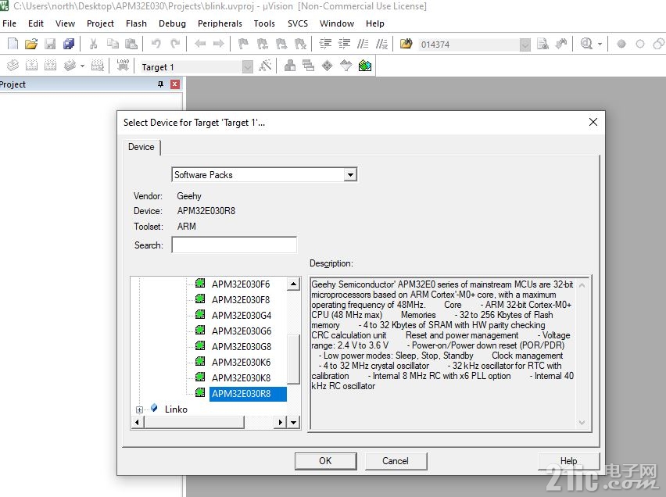This screenshot has width=666, height=497.
Task: Cut selection with scissors icon
Action: pos(94,44)
